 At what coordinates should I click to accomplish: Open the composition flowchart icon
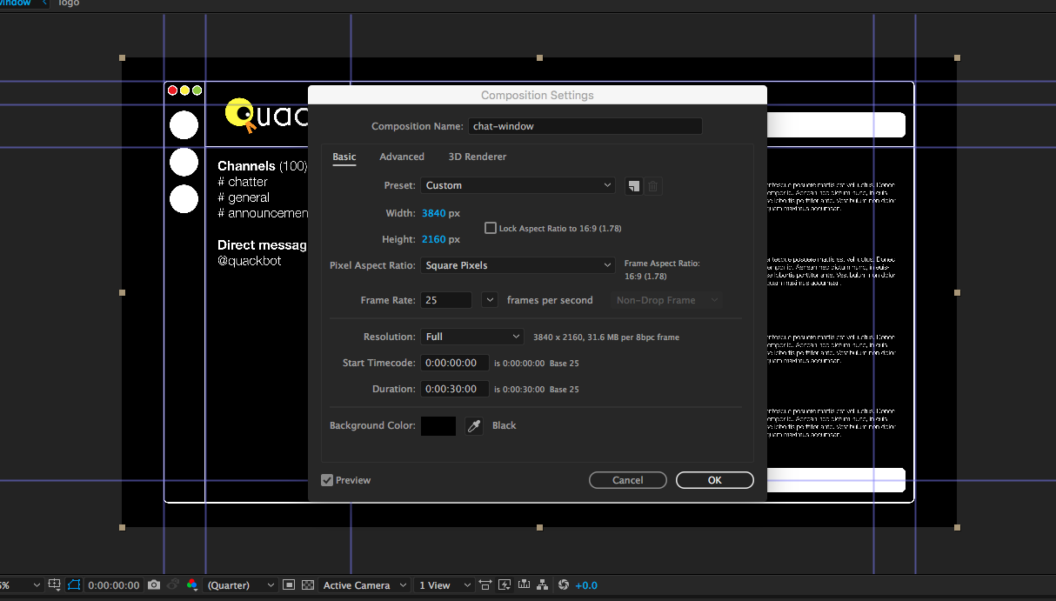pyautogui.click(x=544, y=585)
